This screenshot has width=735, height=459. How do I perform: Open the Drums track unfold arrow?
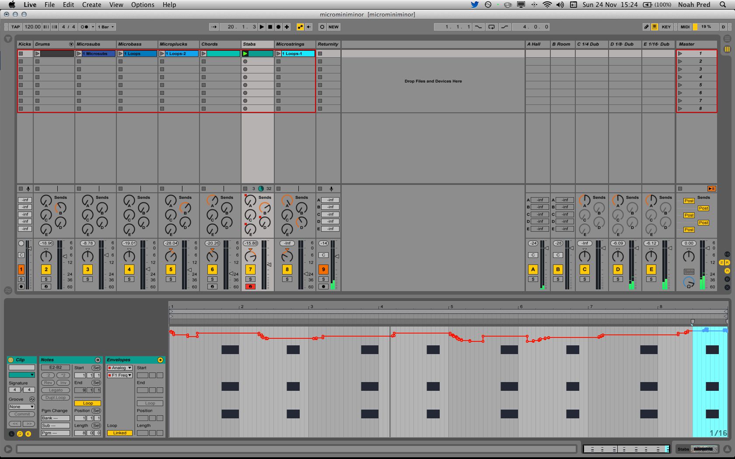pyautogui.click(x=71, y=44)
